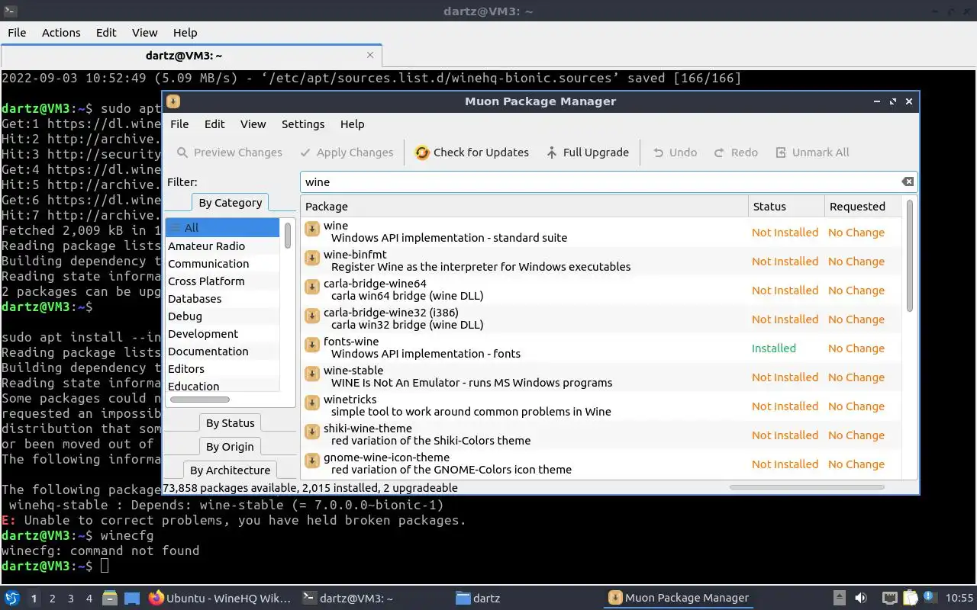The image size is (977, 610).
Task: Open the File menu in Muon
Action: tap(179, 124)
